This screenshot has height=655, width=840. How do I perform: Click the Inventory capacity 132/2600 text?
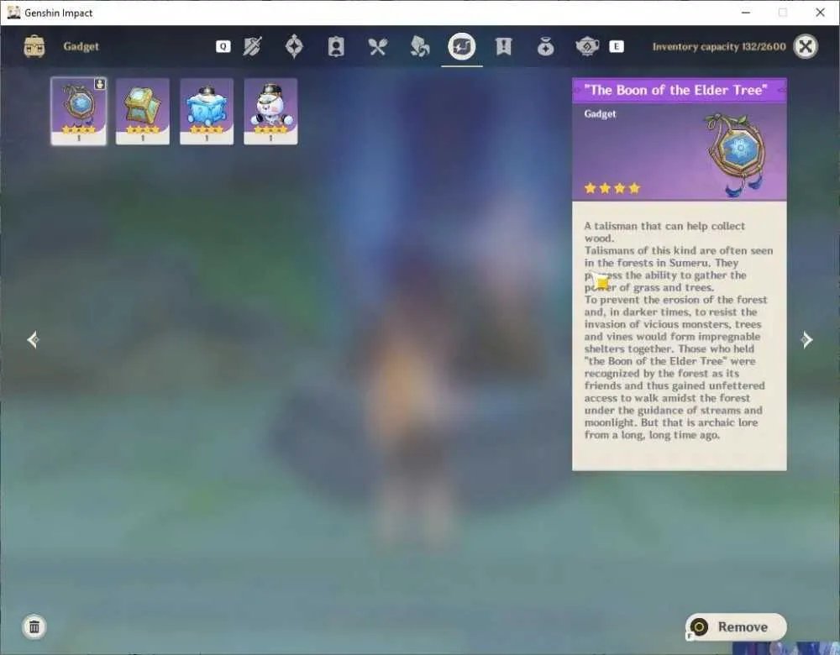719,46
